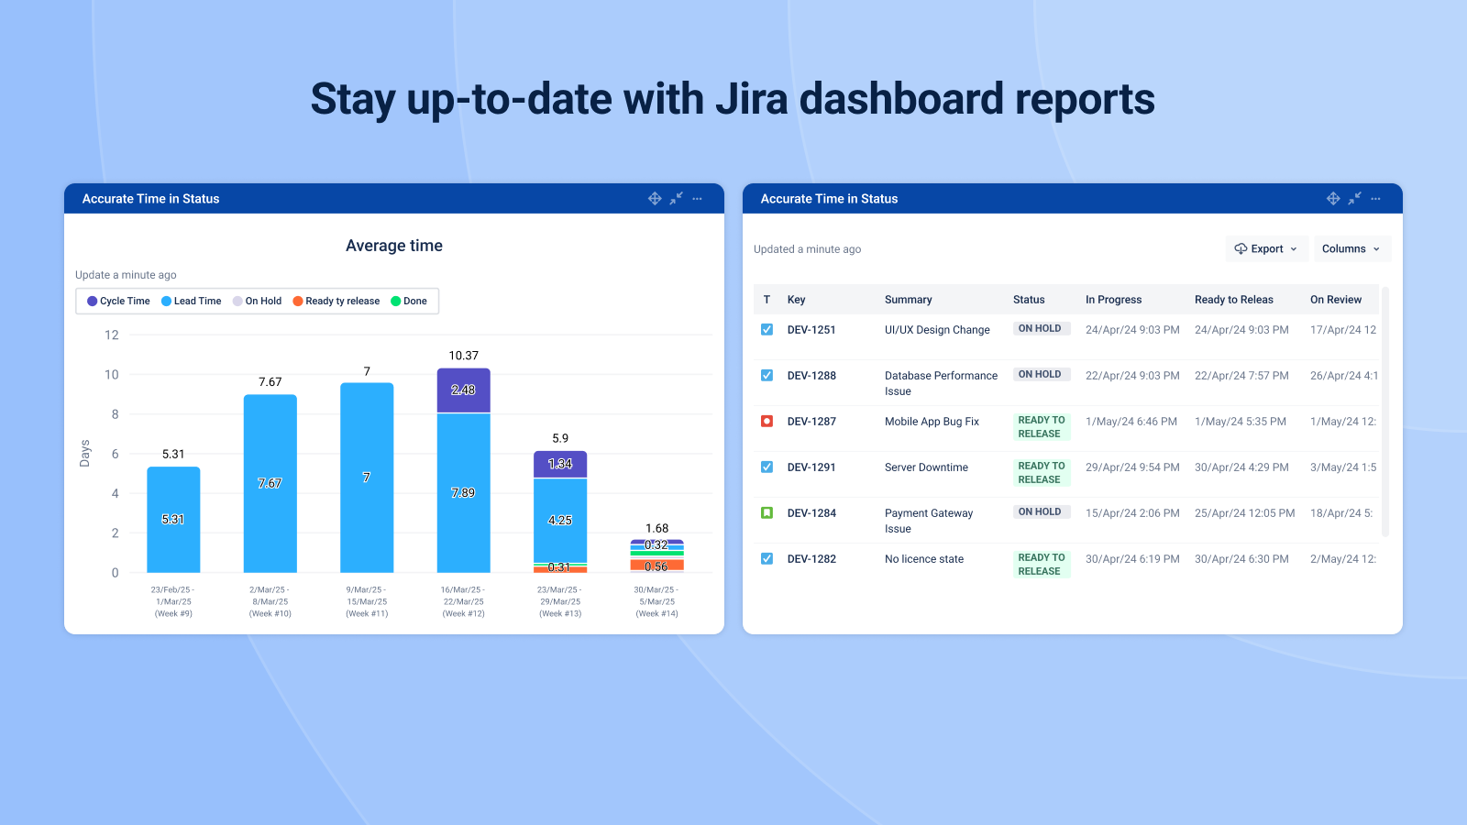This screenshot has height=825, width=1467.
Task: Click Week #12 bar 7.89 Lead Time segment
Action: pos(463,493)
